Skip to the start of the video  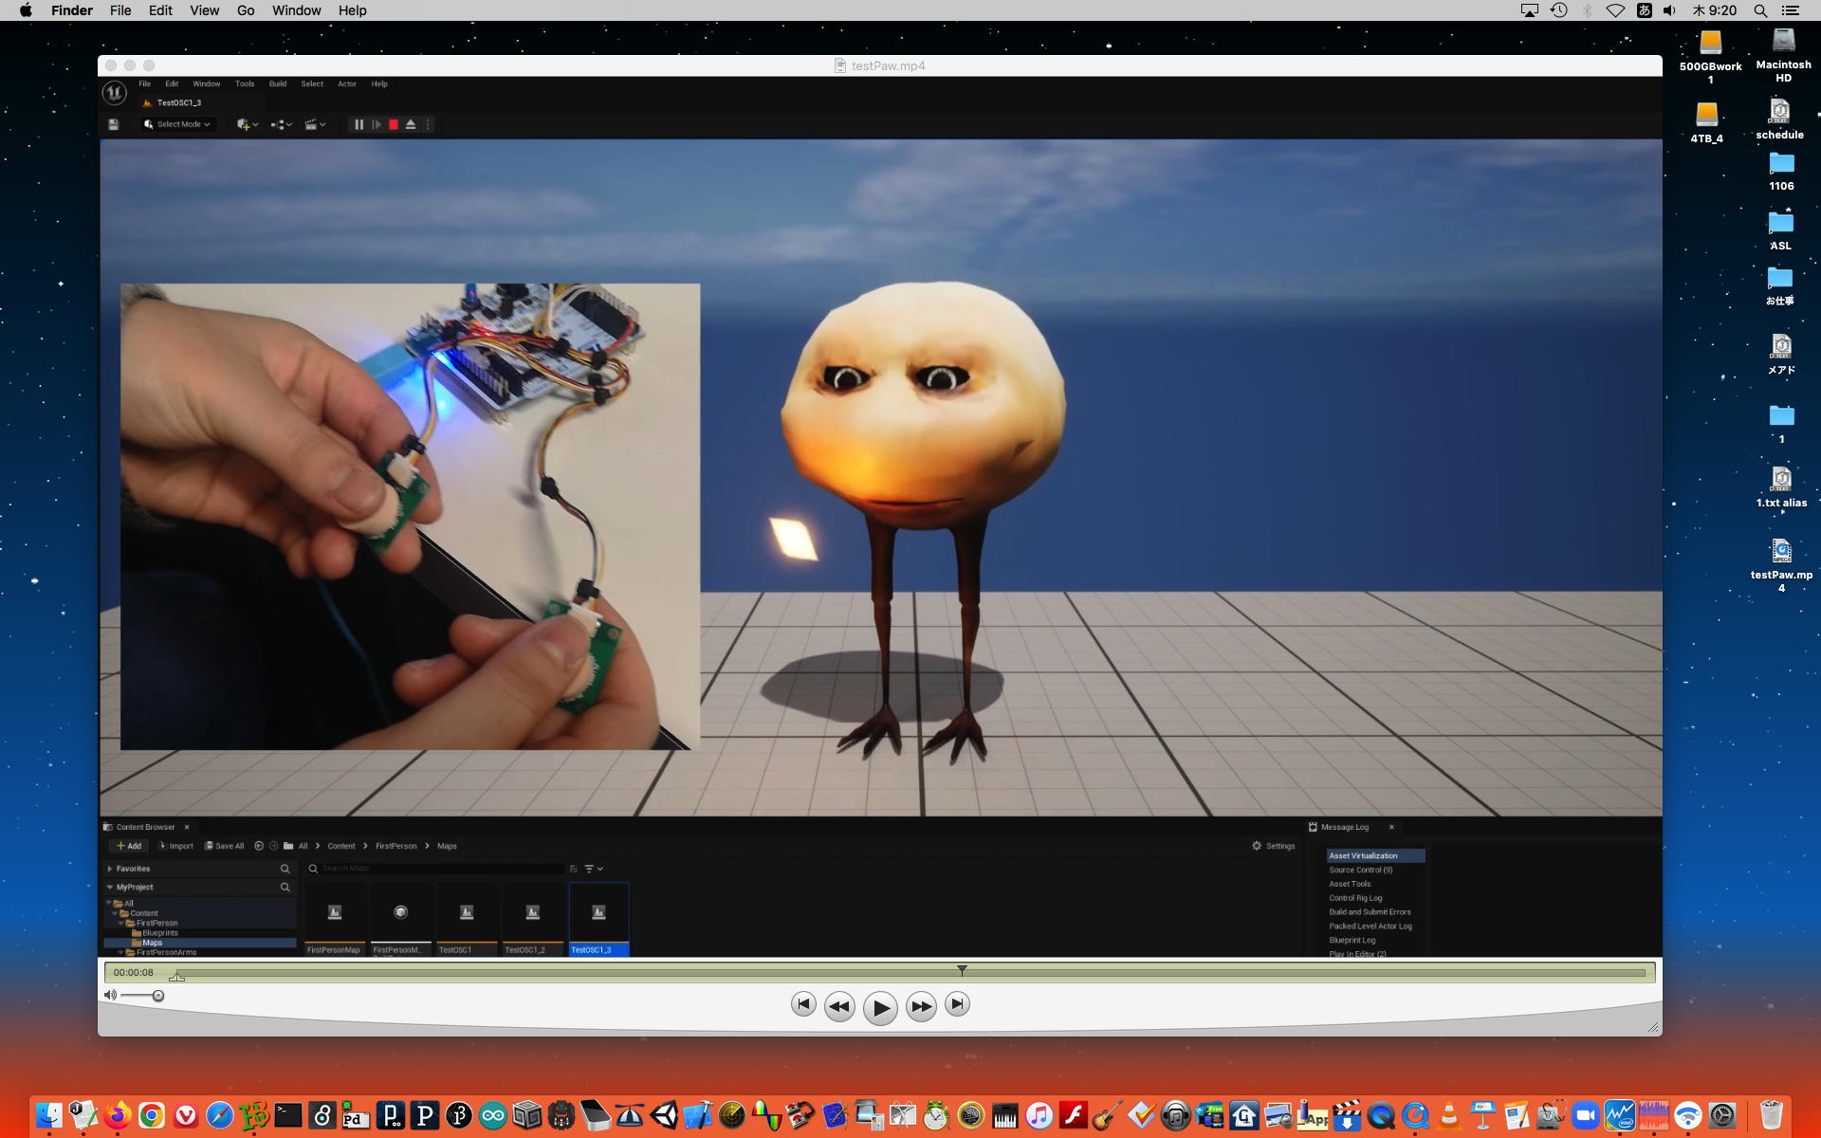(x=803, y=1004)
